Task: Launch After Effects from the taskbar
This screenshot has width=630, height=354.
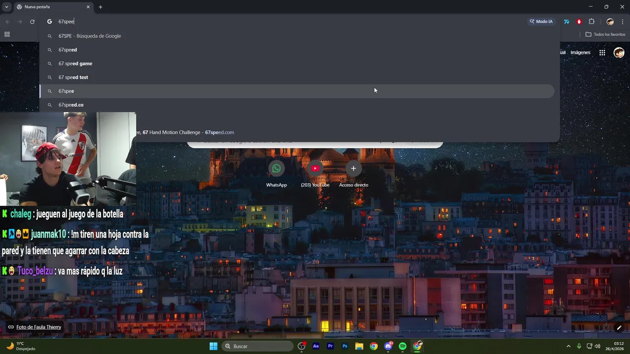Action: click(316, 346)
